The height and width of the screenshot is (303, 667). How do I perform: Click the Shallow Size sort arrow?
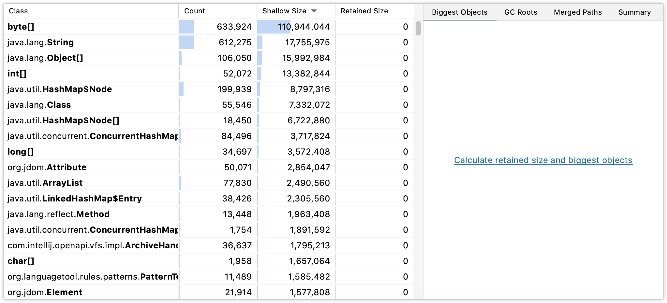(x=314, y=11)
